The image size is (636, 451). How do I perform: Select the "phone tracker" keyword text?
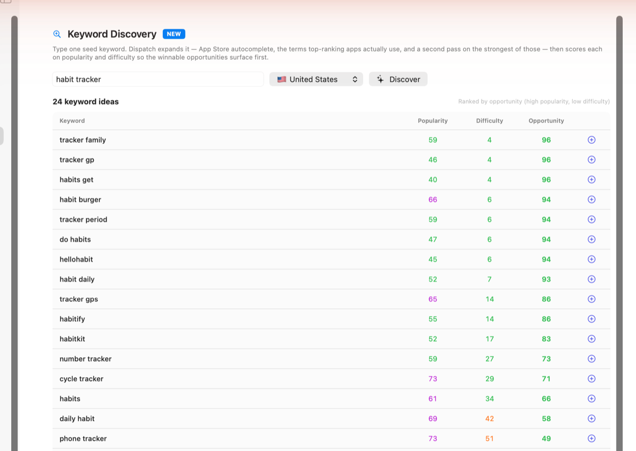[x=83, y=438]
